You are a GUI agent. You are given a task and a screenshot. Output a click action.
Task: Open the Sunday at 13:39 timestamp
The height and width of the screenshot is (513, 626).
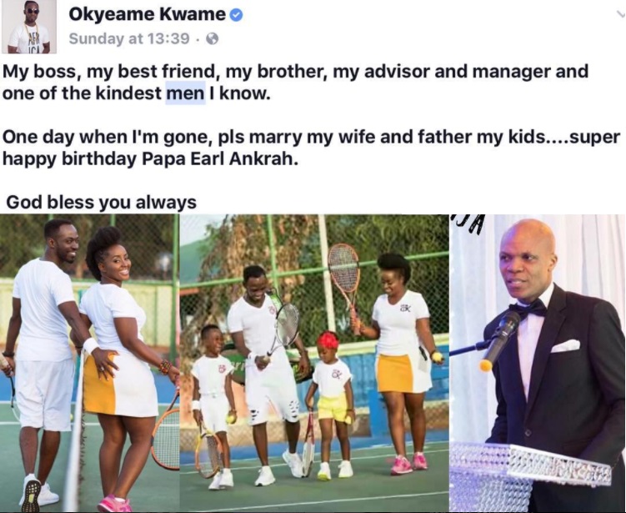(129, 38)
